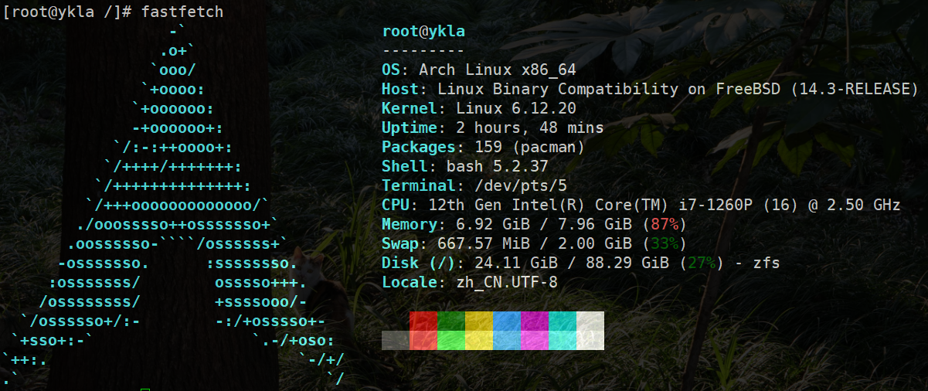
Task: Click the dark red color block
Action: click(423, 321)
